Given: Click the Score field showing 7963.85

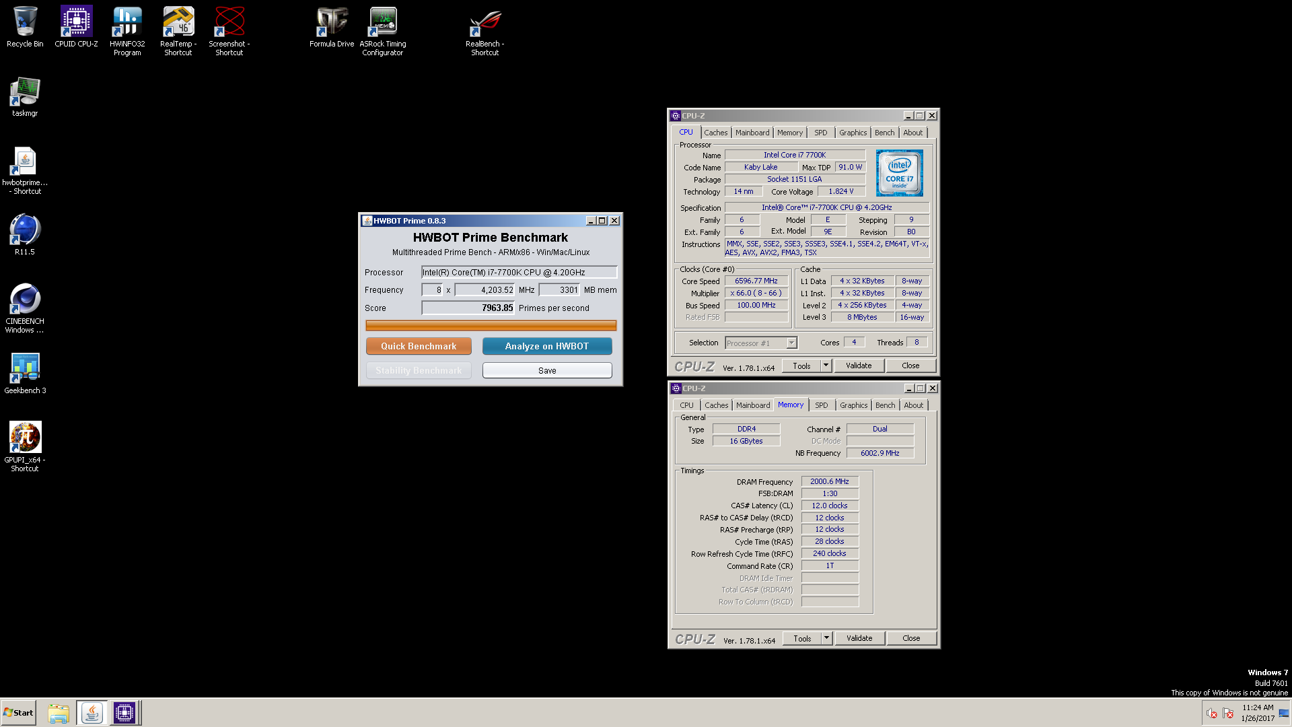Looking at the screenshot, I should [x=468, y=308].
